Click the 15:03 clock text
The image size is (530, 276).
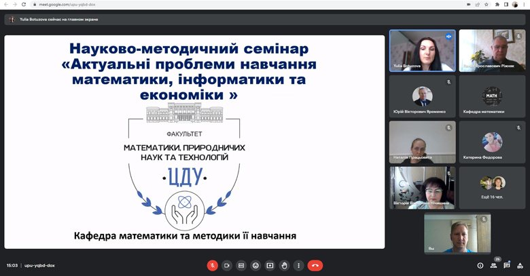click(x=12, y=266)
